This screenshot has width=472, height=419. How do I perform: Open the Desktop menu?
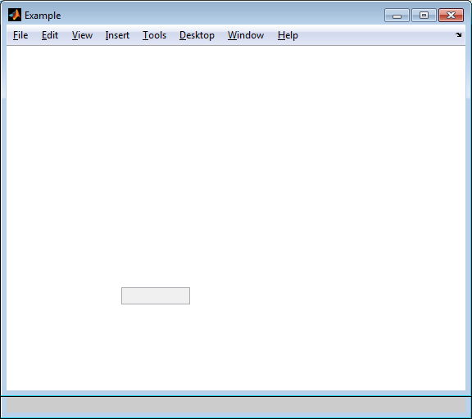tap(197, 35)
